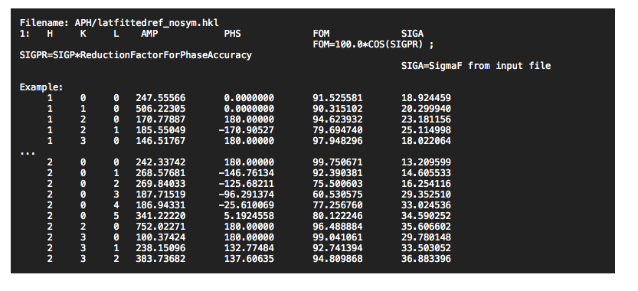Click FOM value 97.948296
The width and height of the screenshot is (638, 291).
click(337, 141)
